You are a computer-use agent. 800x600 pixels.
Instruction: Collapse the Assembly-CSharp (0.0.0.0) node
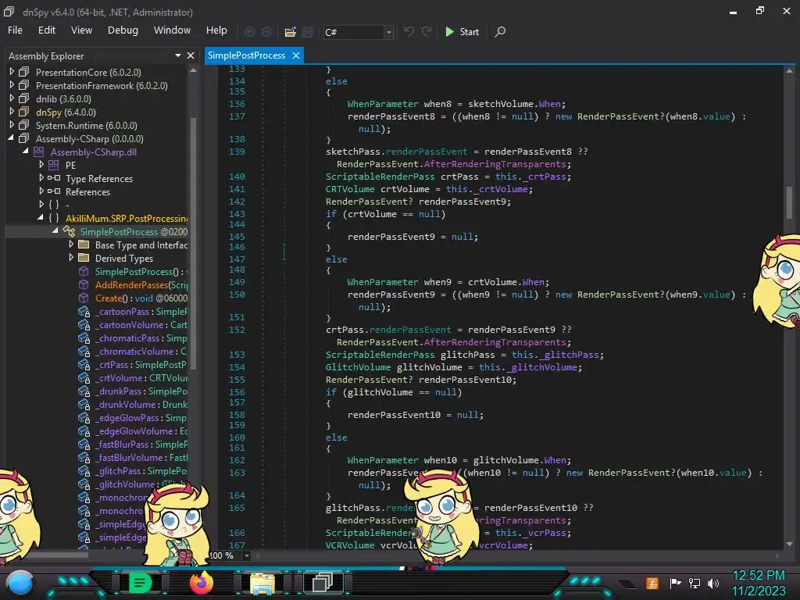coord(11,138)
